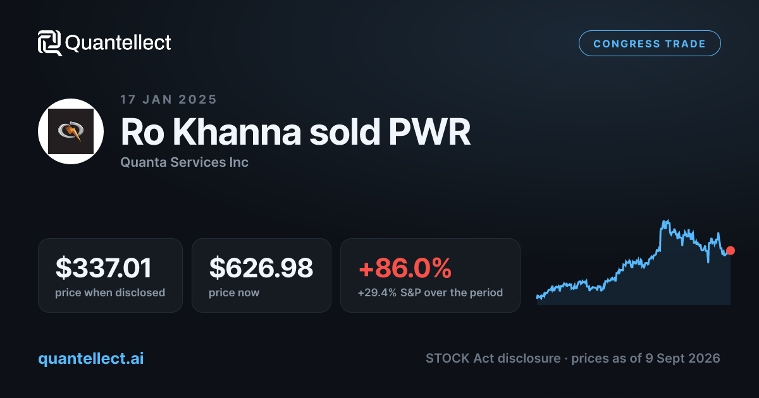The width and height of the screenshot is (759, 398).
Task: Click the red endpoint dot on chart
Action: click(731, 251)
